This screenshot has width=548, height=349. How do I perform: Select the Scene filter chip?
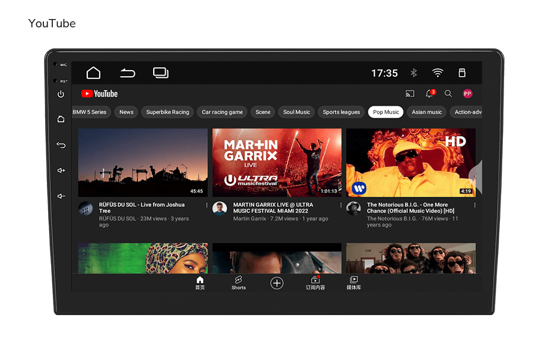click(x=263, y=112)
